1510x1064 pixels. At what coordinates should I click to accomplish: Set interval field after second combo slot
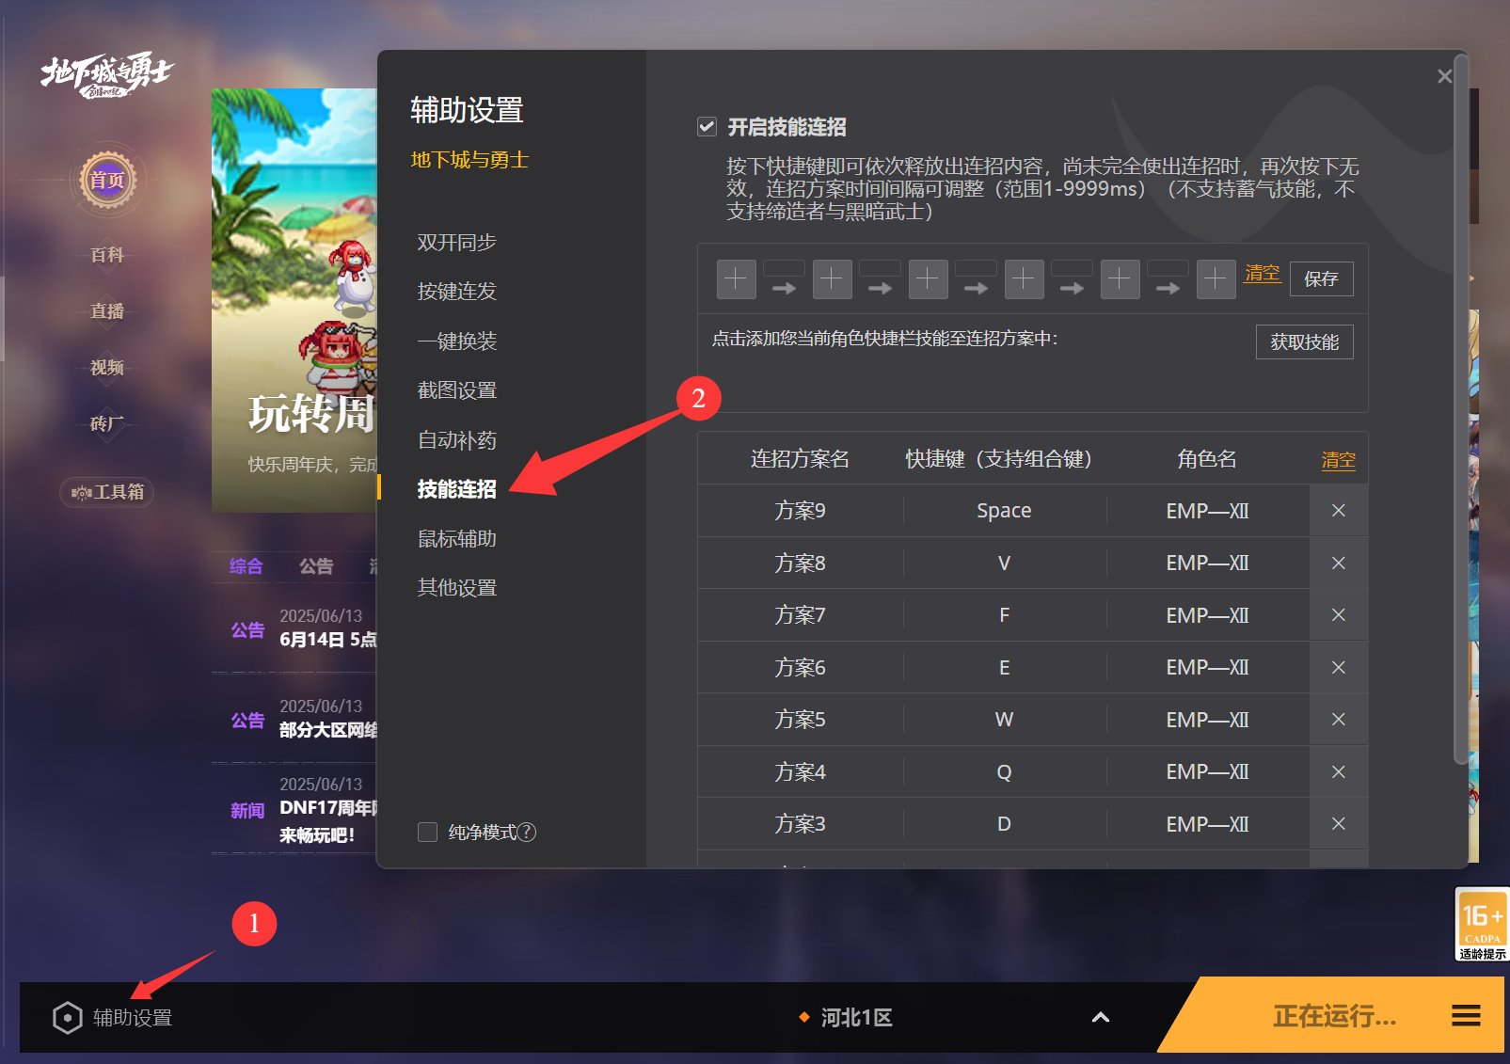coord(880,268)
